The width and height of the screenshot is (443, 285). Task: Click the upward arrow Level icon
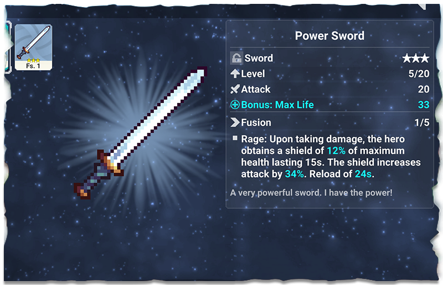coord(235,73)
